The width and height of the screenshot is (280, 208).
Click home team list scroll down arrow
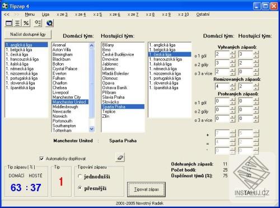click(92, 129)
